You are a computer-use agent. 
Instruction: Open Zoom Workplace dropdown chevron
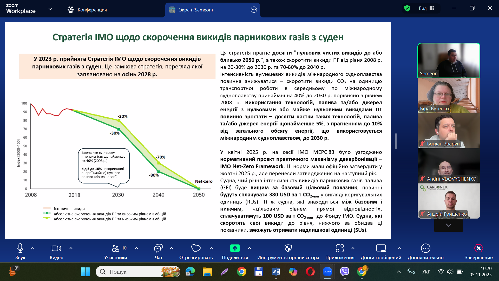[50, 9]
